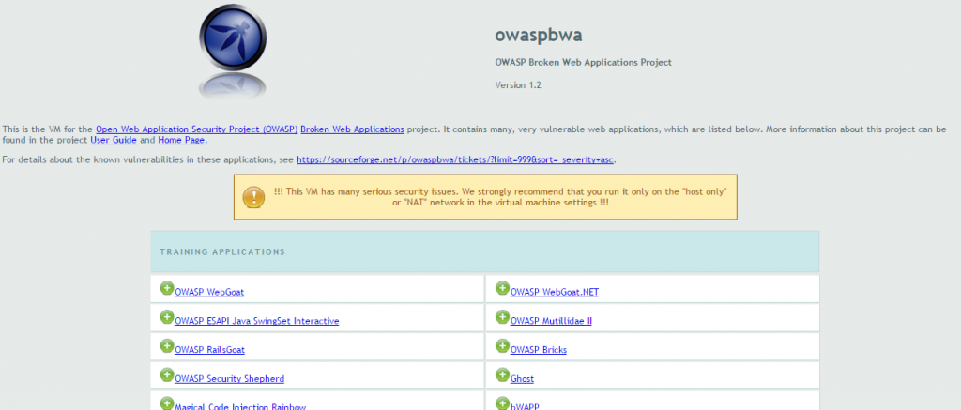Open the User Guide link
Screen dimensions: 961x410
(x=114, y=140)
